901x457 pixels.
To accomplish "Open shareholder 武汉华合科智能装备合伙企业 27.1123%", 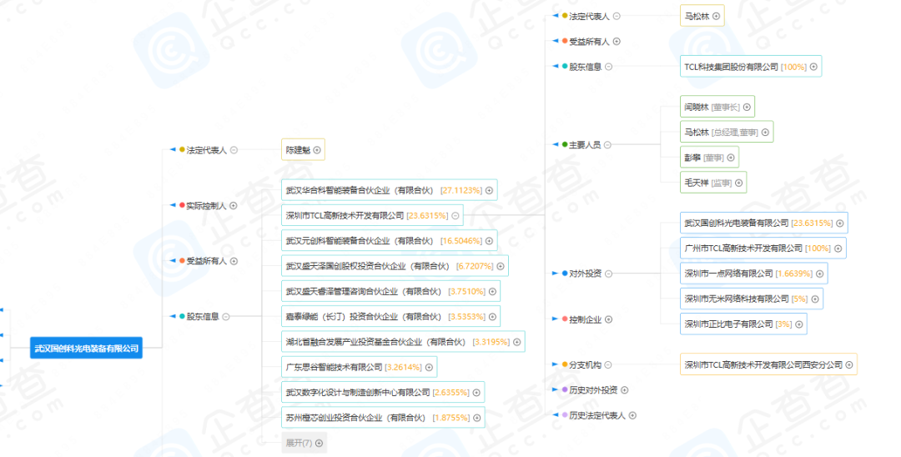I will coord(389,190).
